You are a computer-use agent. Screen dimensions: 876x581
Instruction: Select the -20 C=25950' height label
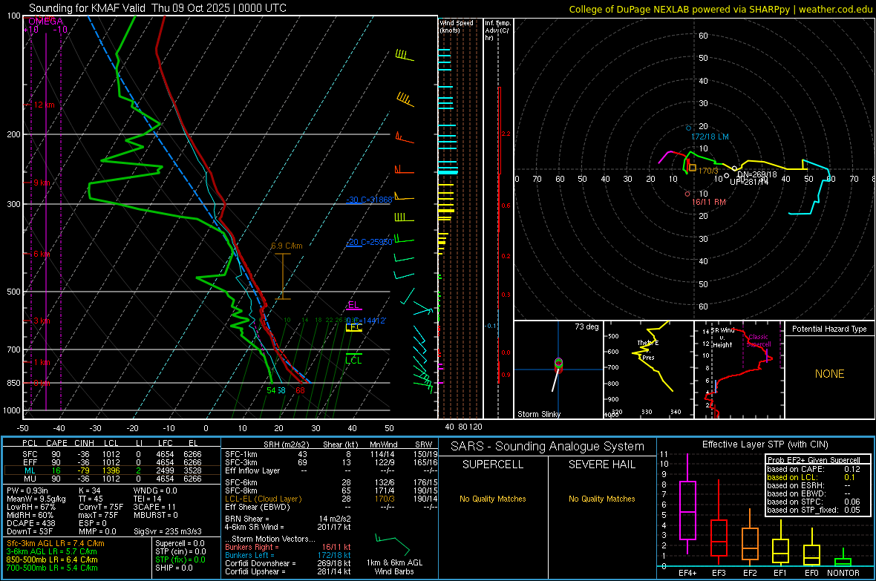(x=369, y=243)
